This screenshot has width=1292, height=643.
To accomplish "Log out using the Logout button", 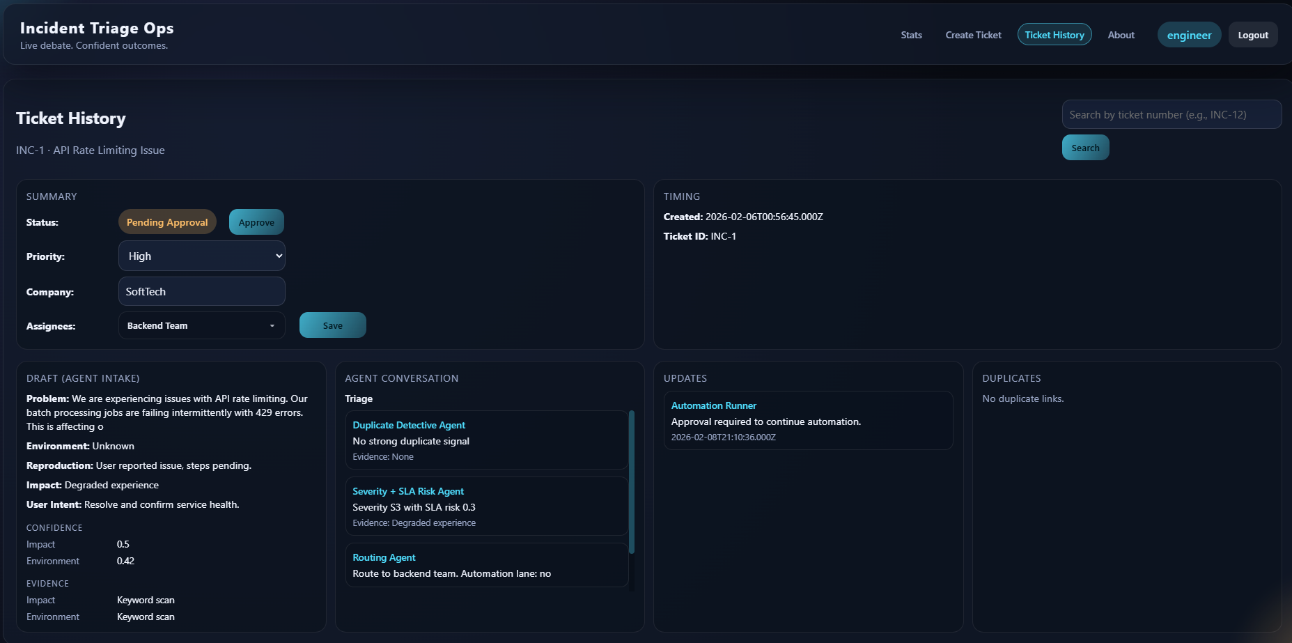I will [1253, 35].
